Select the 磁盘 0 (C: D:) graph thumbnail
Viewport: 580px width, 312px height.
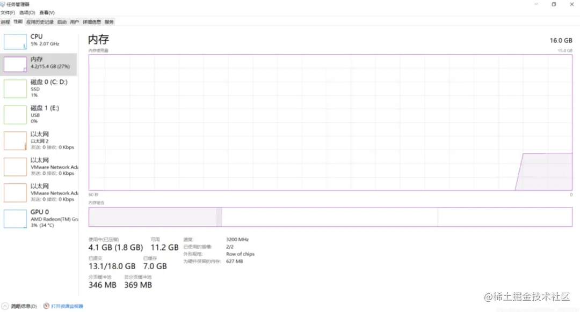pos(15,88)
